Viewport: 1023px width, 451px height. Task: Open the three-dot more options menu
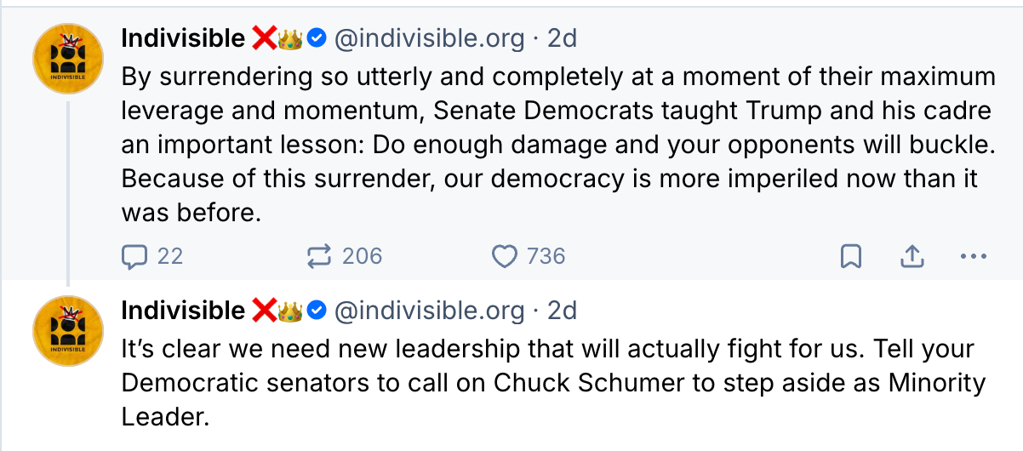(973, 256)
